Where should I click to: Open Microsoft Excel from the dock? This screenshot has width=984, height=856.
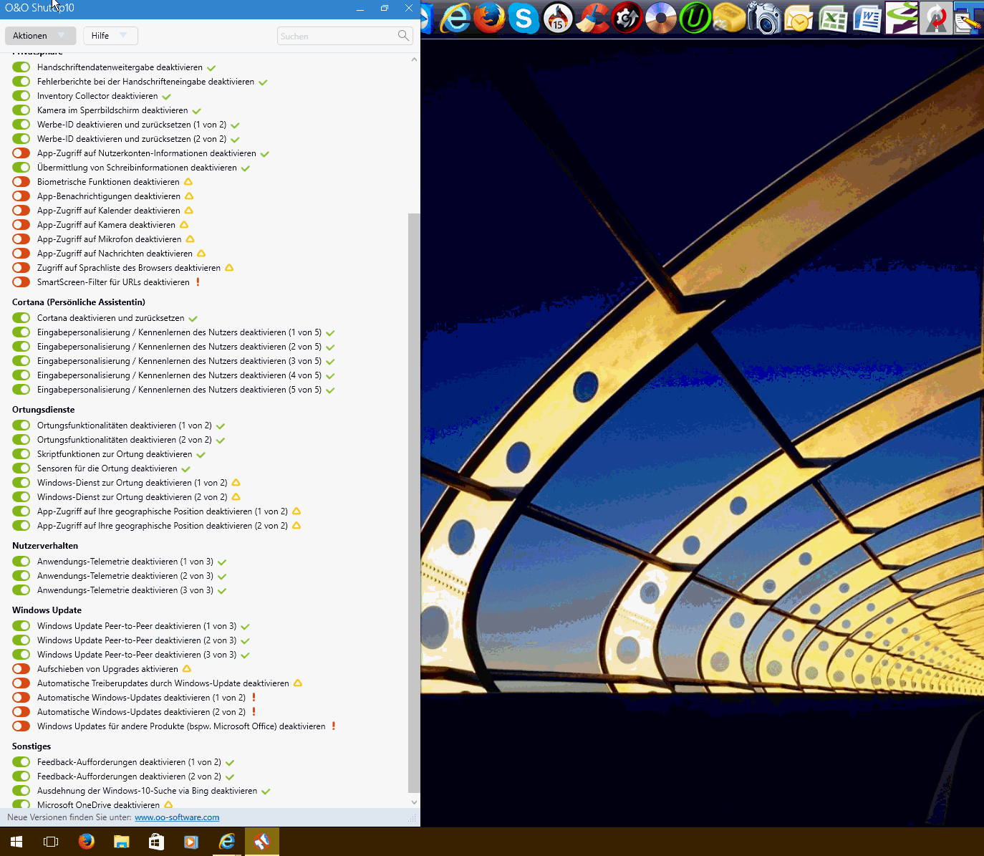coord(832,19)
